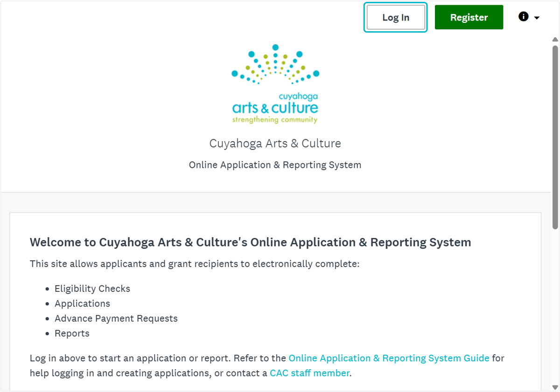
Task: Click the 'Reports' list item
Action: [x=72, y=333]
